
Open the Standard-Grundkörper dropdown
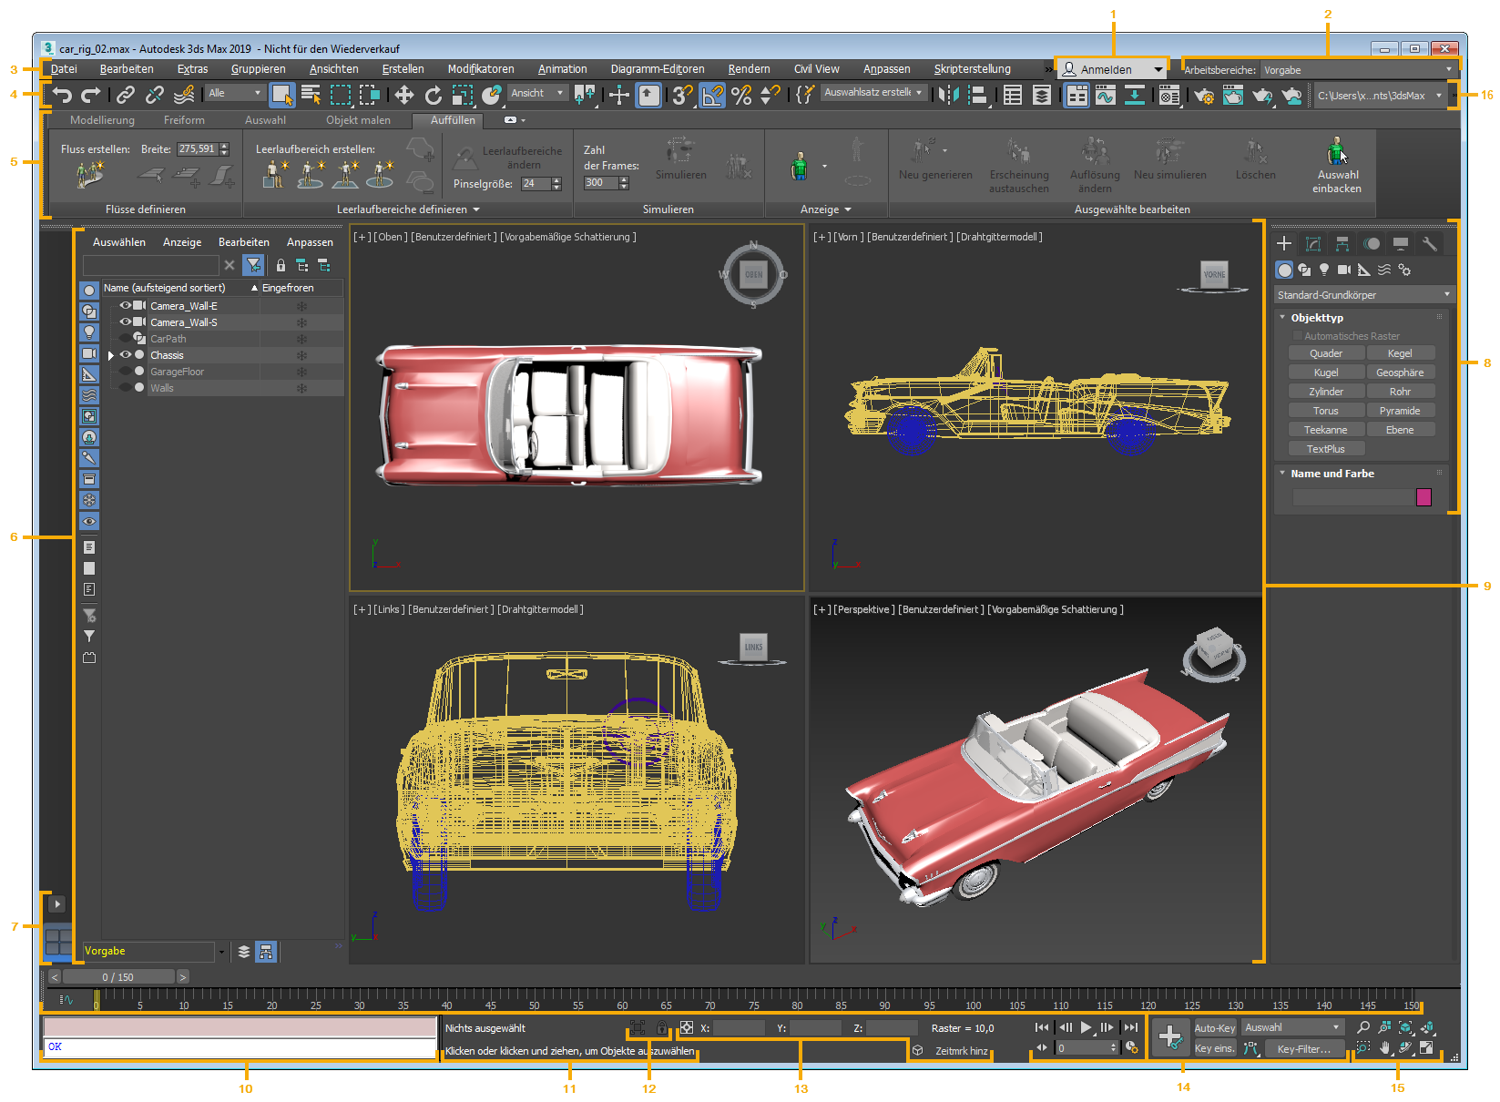[x=1363, y=295]
